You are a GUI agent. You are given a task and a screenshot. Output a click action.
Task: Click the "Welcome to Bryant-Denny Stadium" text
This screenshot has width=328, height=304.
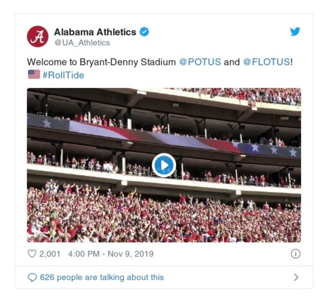coord(101,62)
